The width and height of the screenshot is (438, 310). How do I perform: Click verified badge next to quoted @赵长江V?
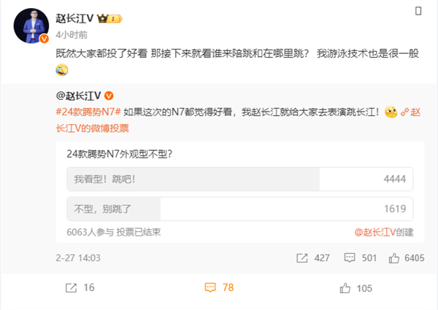point(109,96)
